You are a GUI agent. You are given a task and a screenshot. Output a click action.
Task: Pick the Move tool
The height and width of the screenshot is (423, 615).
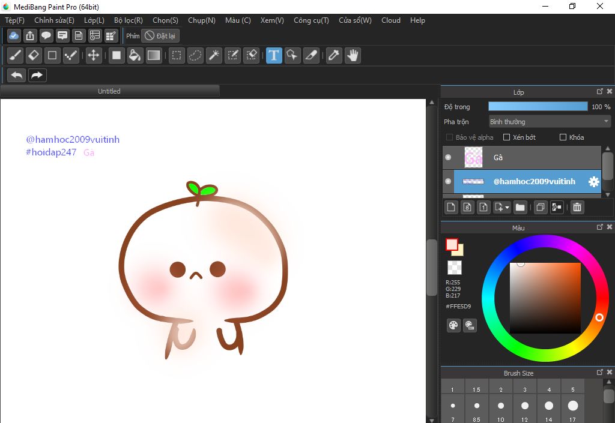[x=93, y=56]
